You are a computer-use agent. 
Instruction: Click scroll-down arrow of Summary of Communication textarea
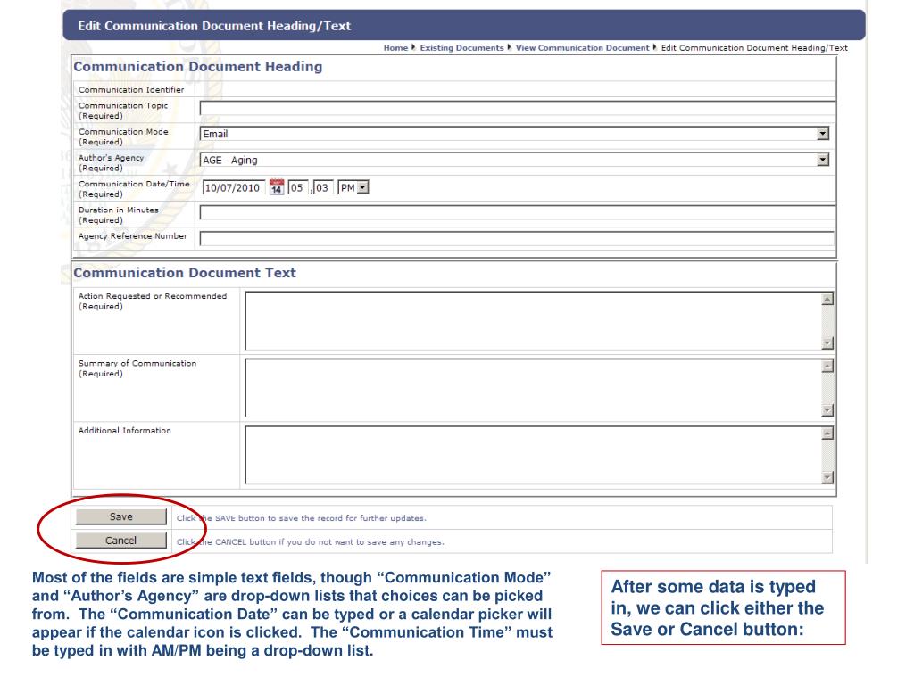click(x=827, y=410)
